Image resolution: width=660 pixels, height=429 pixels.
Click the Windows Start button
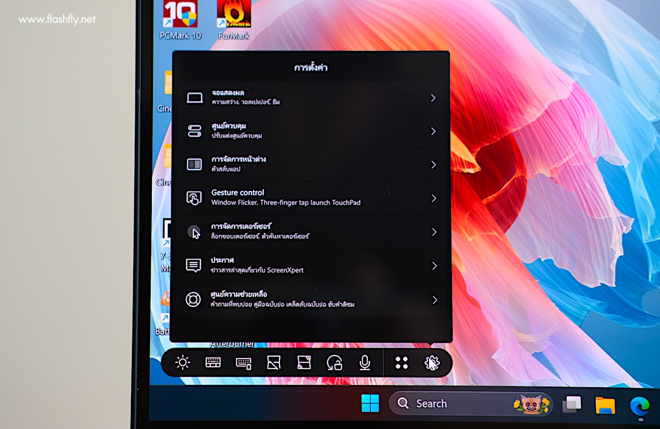click(370, 404)
